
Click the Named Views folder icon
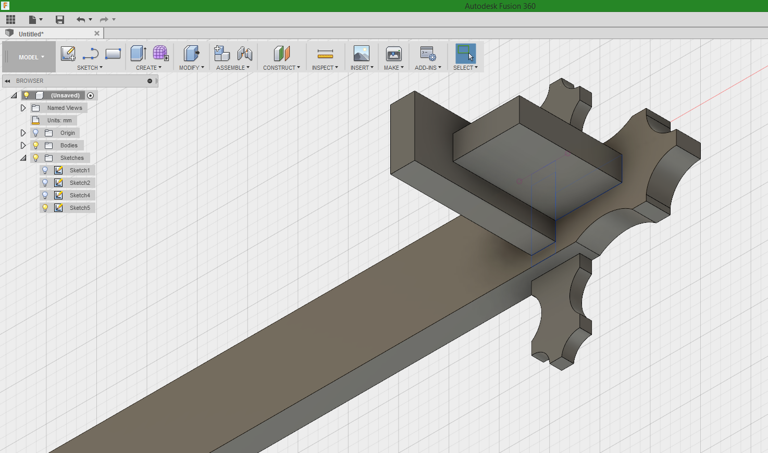(x=36, y=108)
